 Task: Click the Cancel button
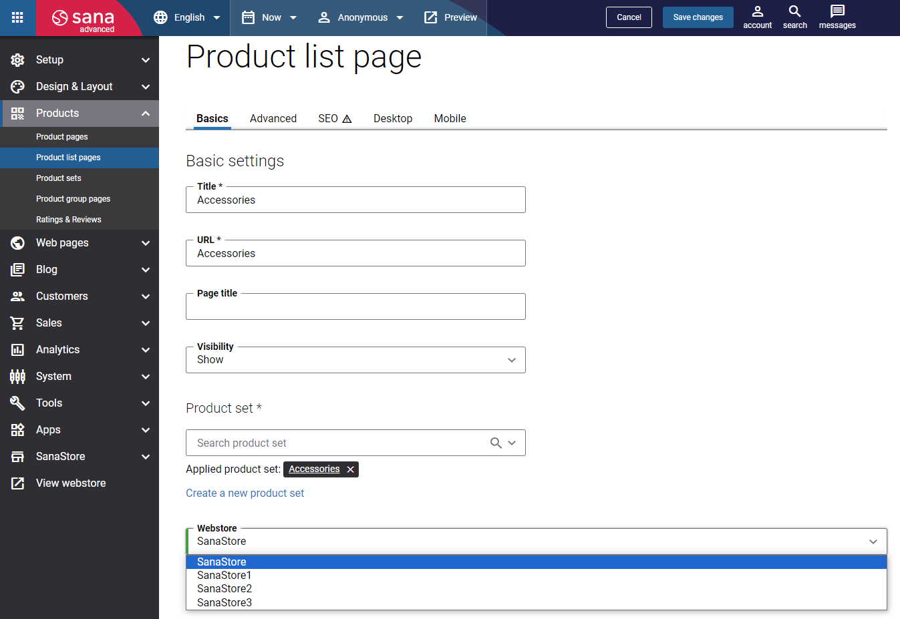pos(629,17)
